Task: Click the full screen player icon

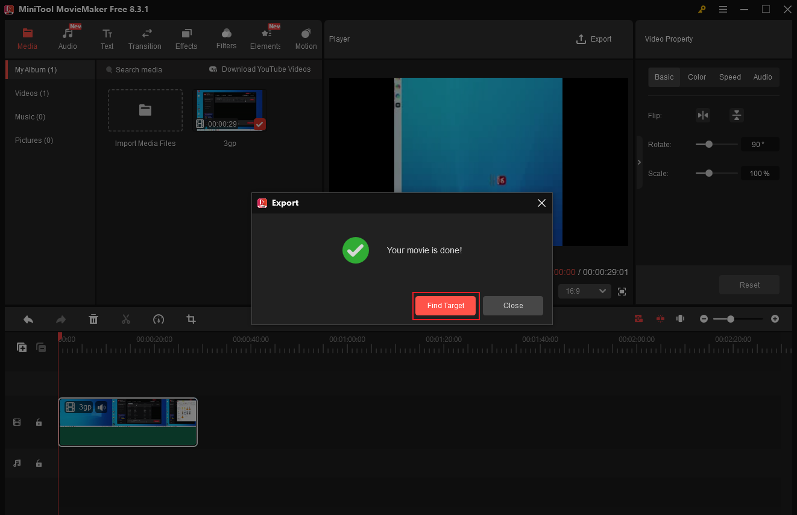Action: [622, 291]
